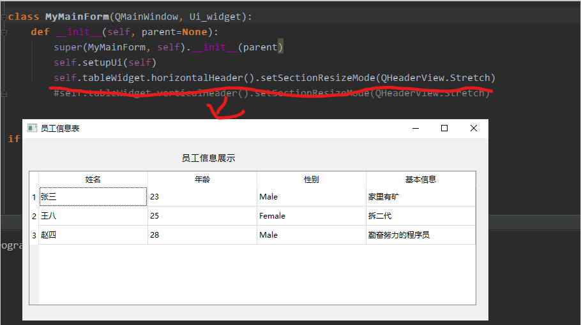Click the 员工信息表 window title icon
The image size is (581, 325).
32,128
